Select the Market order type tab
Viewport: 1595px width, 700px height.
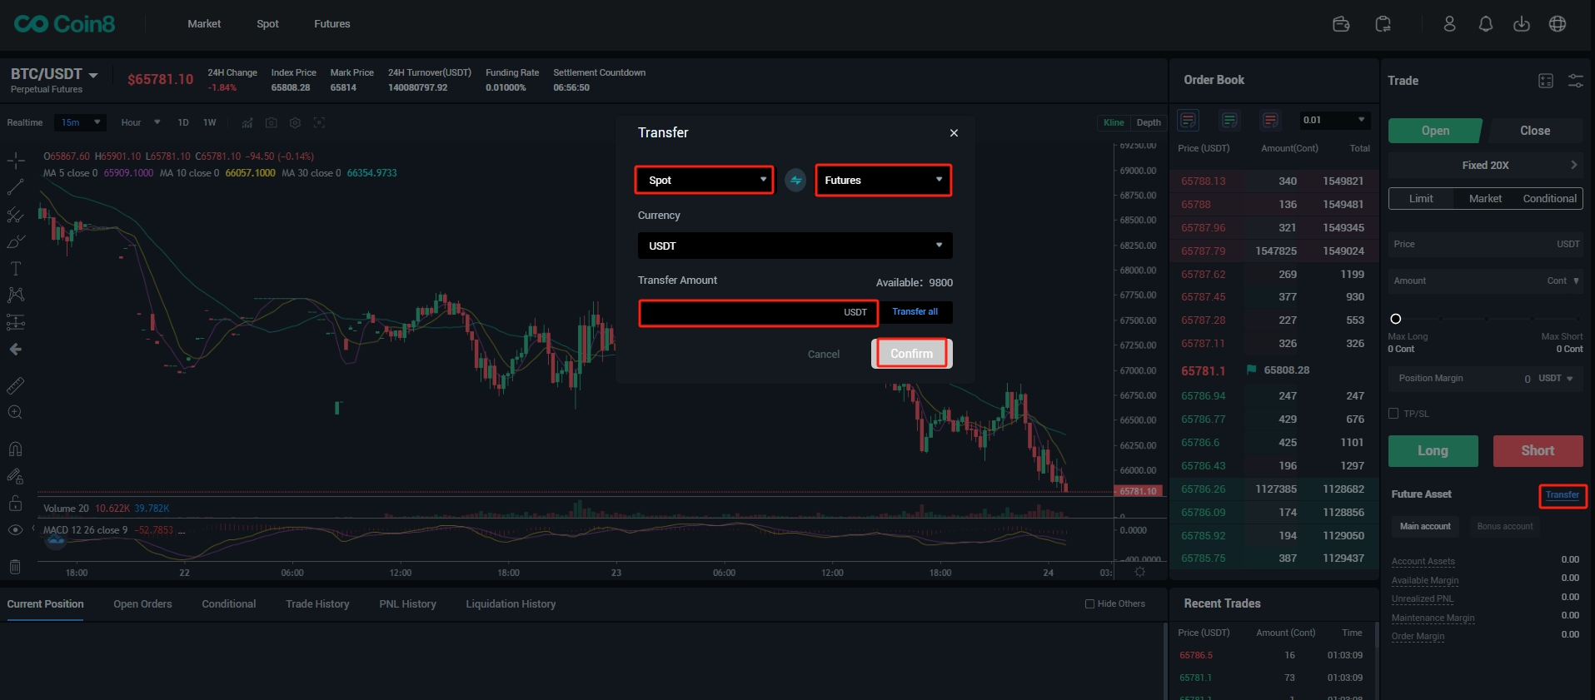pyautogui.click(x=1485, y=199)
